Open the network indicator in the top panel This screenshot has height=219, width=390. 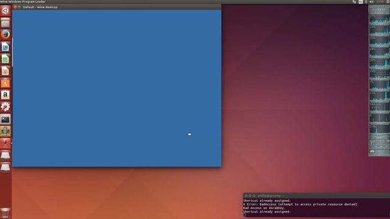tap(354, 2)
